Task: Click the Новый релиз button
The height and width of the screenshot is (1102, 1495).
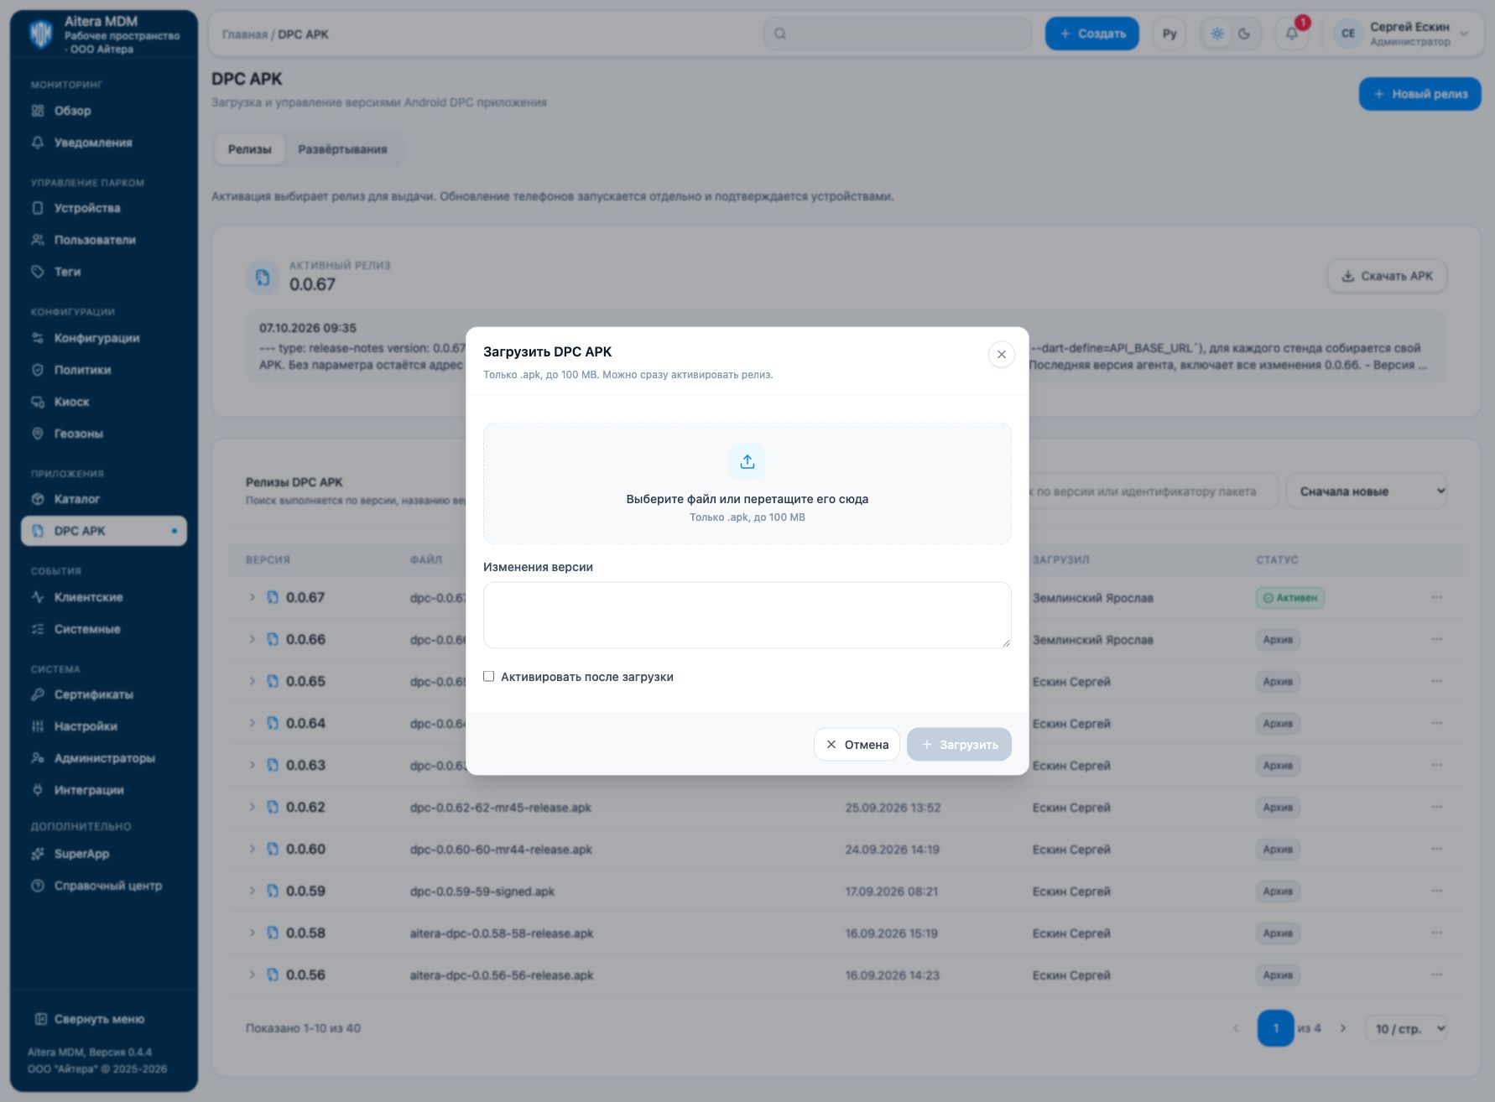Action: pyautogui.click(x=1419, y=94)
